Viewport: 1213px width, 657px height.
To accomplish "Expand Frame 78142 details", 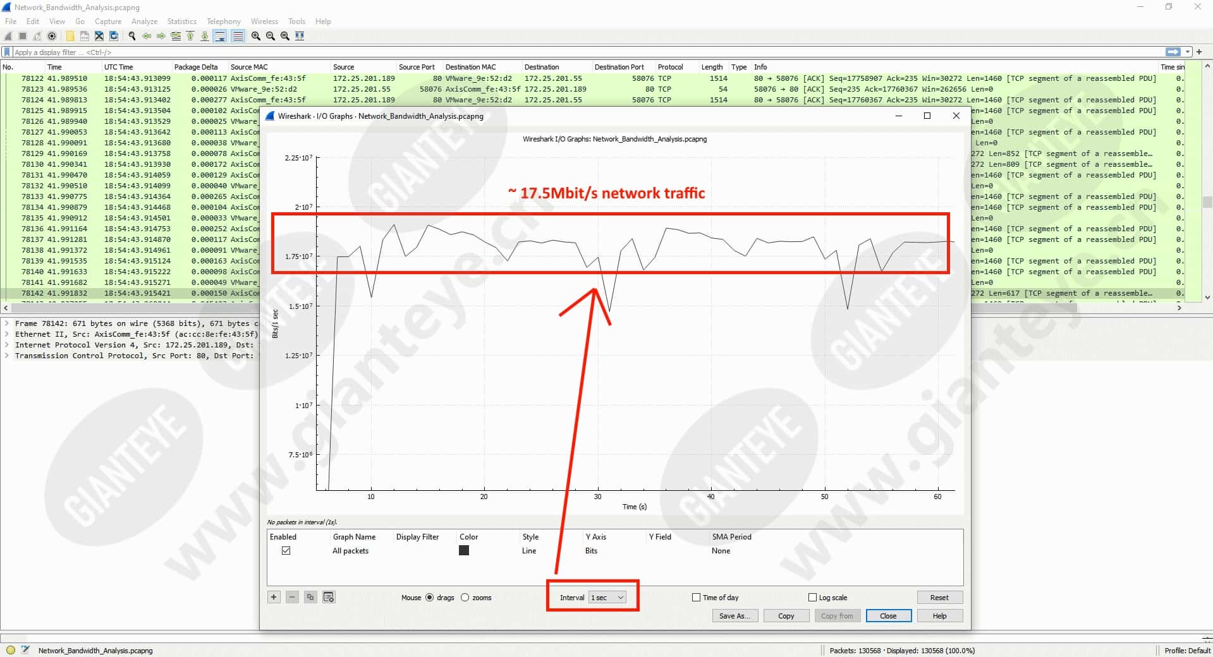I will [7, 323].
